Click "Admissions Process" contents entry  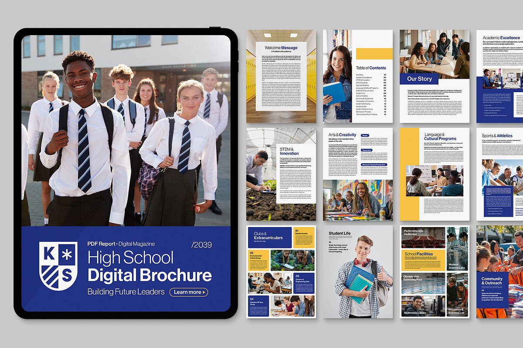point(363,112)
